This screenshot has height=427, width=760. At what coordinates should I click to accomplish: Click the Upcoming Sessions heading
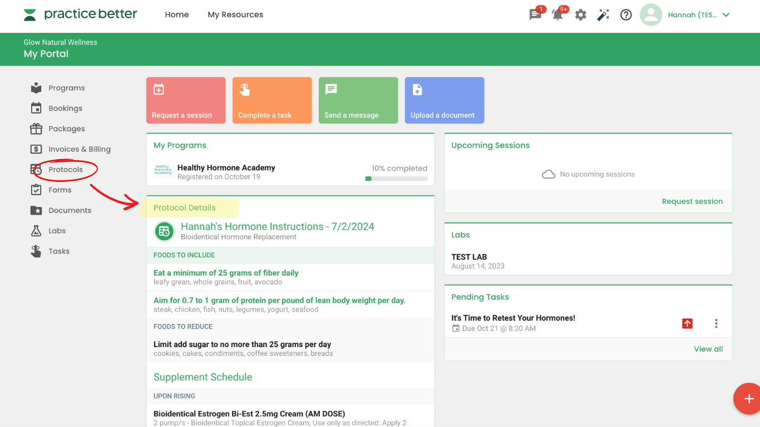click(490, 145)
